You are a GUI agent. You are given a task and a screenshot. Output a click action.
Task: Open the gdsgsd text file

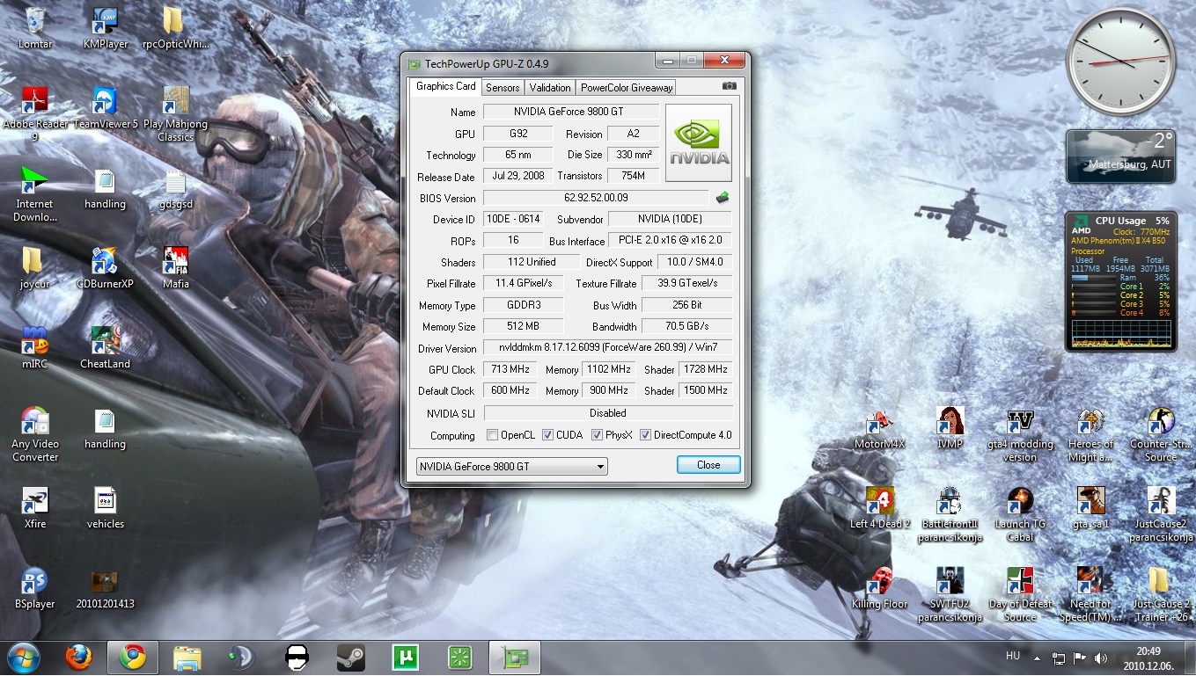click(176, 188)
